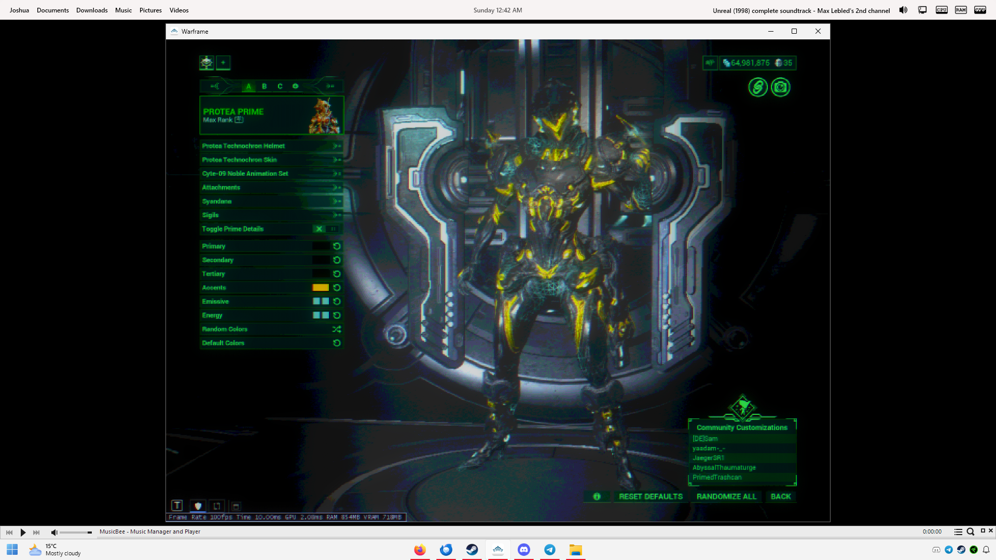996x560 pixels.
Task: Reset the Accents color
Action: [x=337, y=288]
